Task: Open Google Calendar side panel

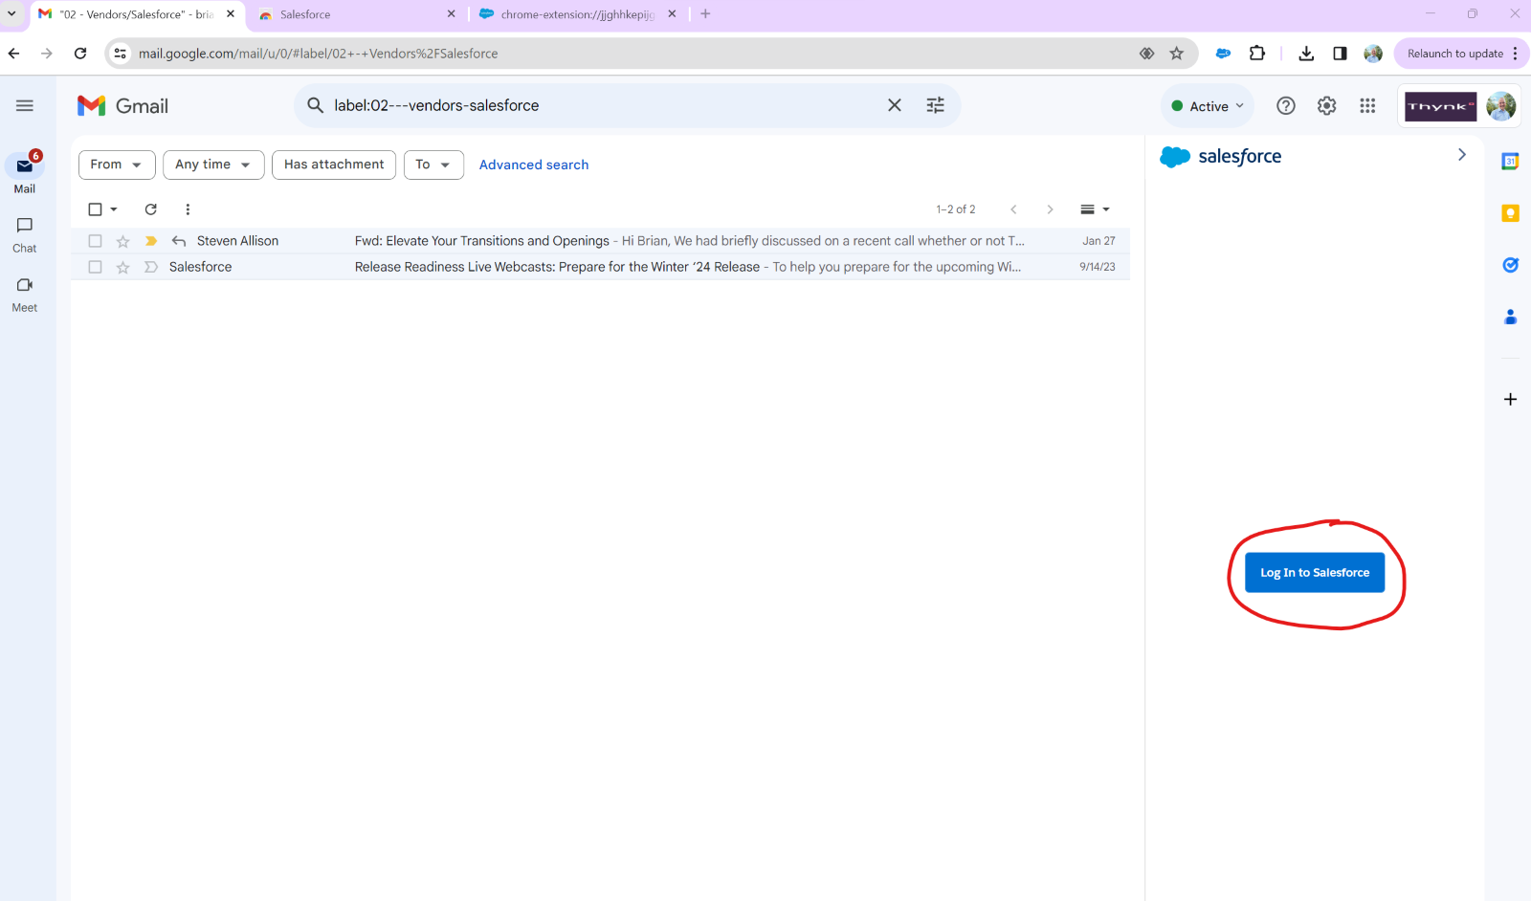Action: tap(1510, 162)
